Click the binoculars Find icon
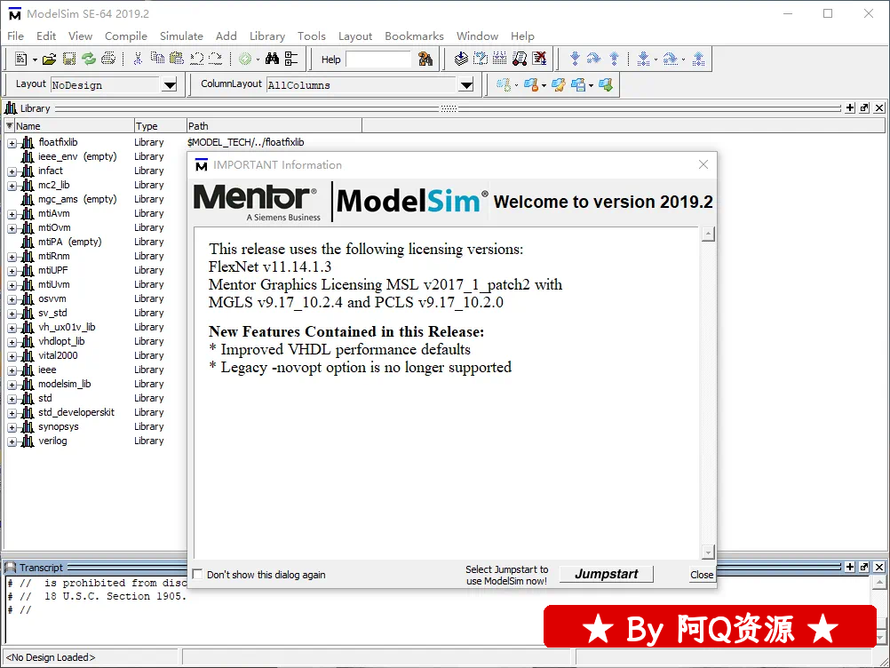Image resolution: width=890 pixels, height=668 pixels. coord(273,59)
